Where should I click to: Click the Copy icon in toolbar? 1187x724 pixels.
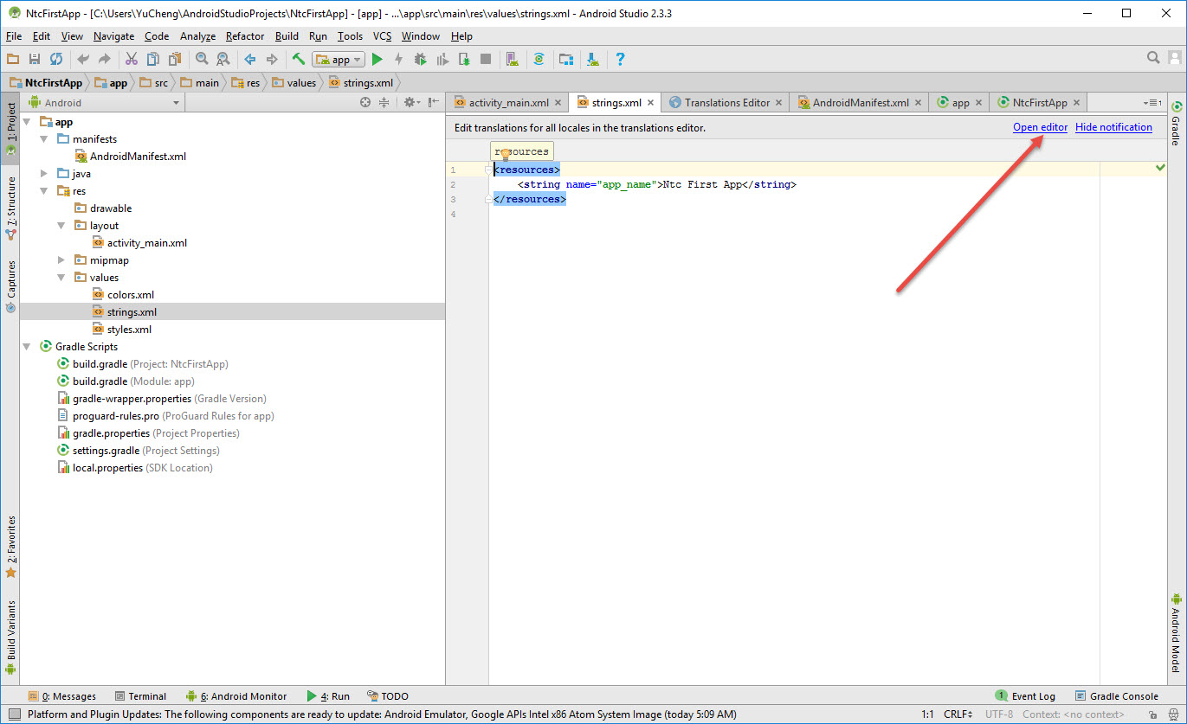(x=153, y=59)
